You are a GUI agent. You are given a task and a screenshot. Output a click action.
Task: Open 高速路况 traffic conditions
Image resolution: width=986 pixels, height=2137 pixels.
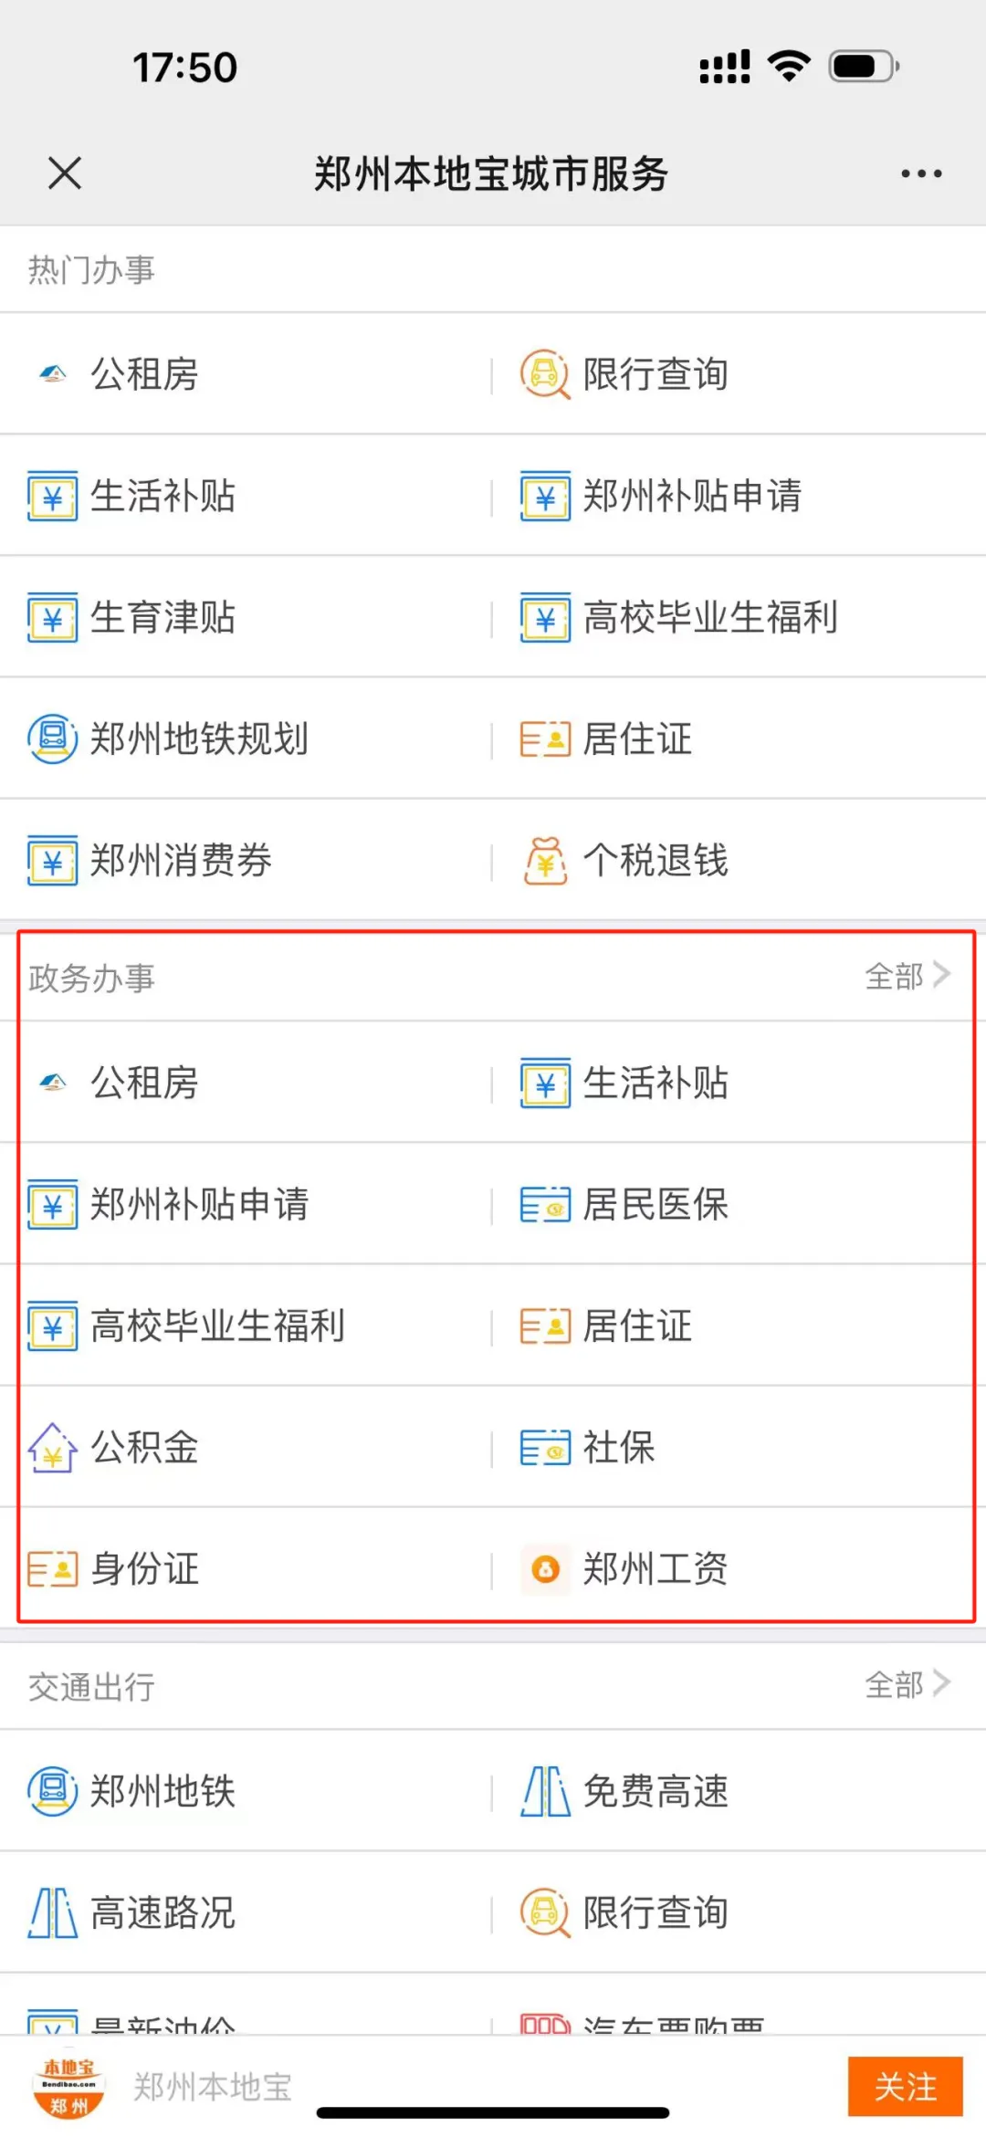[163, 1912]
